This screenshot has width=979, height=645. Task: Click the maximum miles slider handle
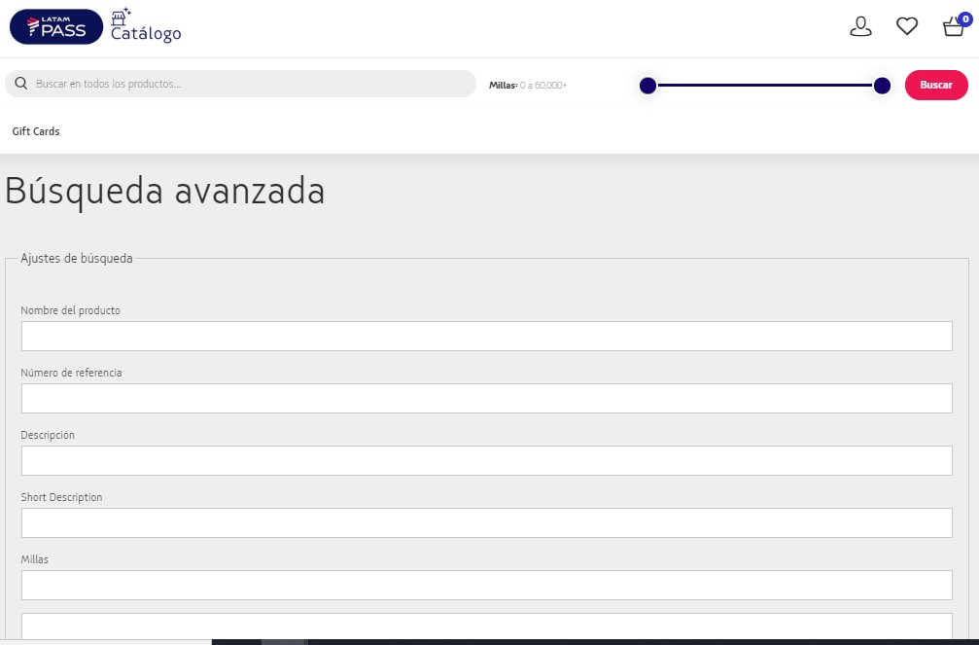pos(882,86)
